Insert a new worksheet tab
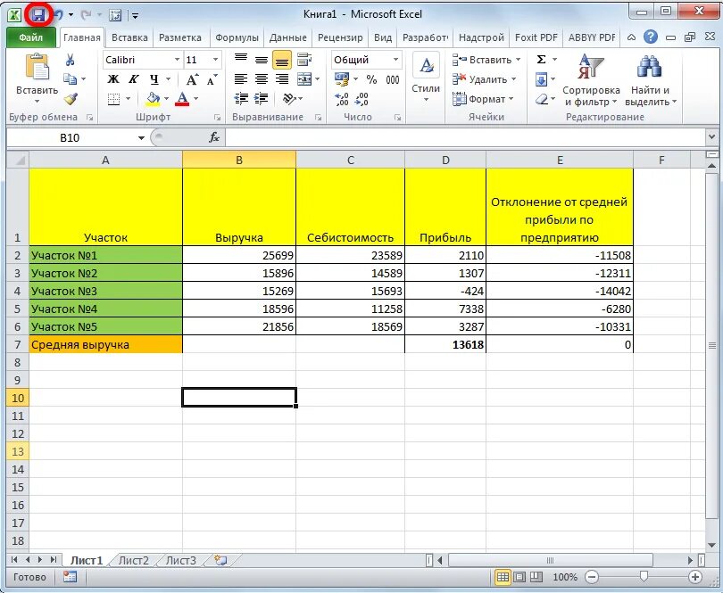This screenshot has height=593, width=723. (221, 560)
